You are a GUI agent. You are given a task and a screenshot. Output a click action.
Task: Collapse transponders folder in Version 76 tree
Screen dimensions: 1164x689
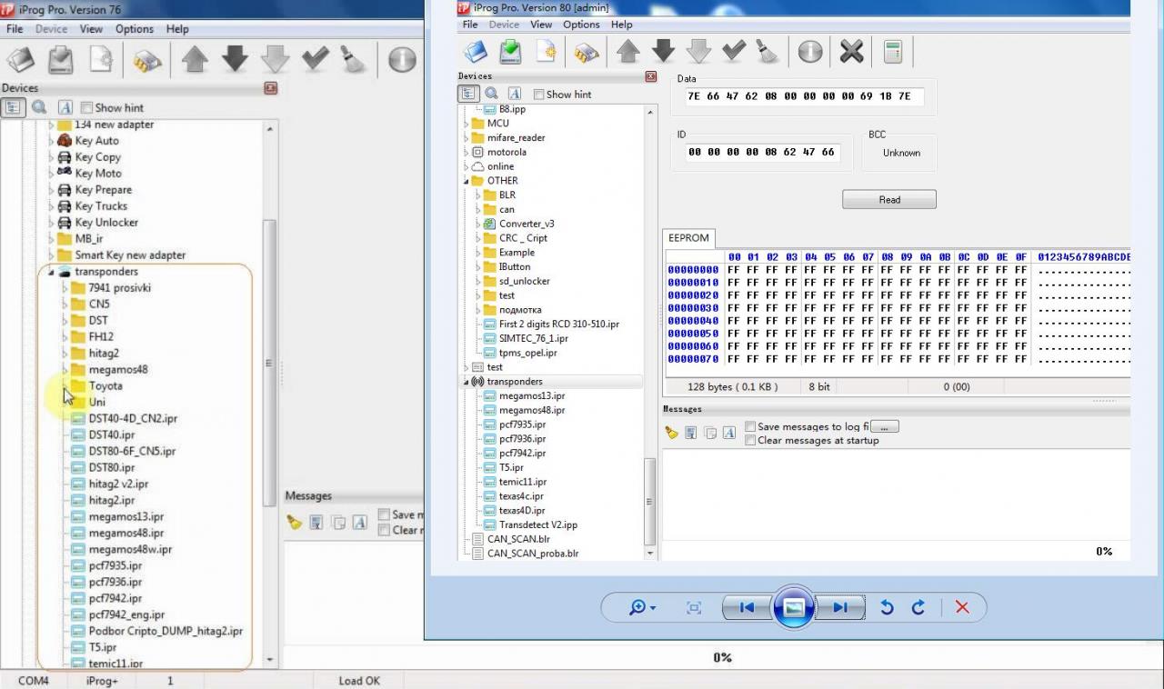pos(51,272)
